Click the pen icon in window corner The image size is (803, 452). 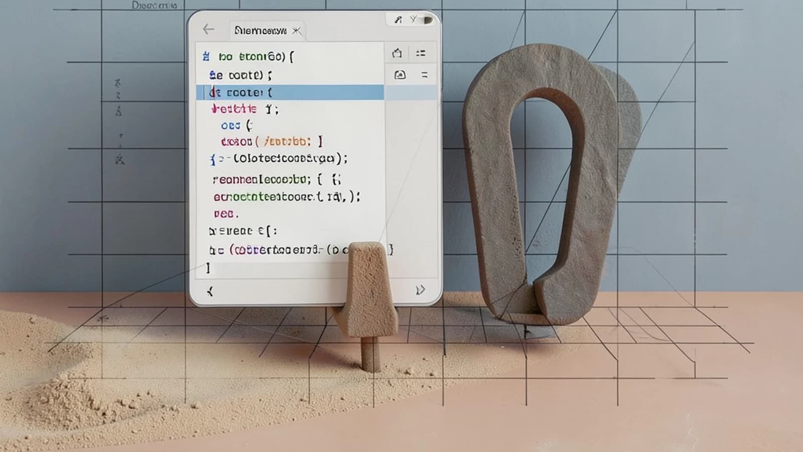pos(398,20)
